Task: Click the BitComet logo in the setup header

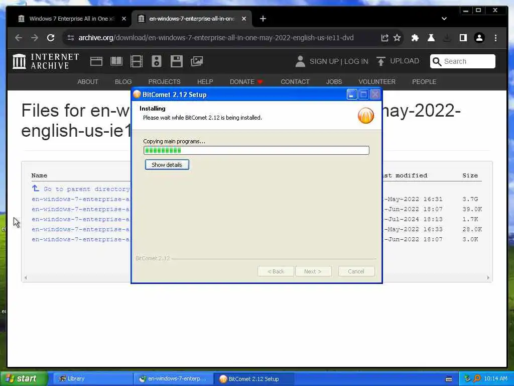Action: pyautogui.click(x=366, y=116)
